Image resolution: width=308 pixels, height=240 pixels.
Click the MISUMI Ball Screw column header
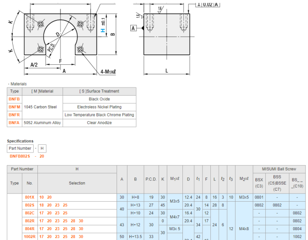[x=279, y=169]
